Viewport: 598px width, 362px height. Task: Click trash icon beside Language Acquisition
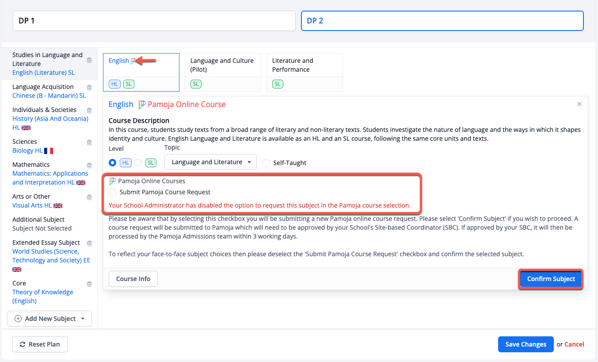(x=89, y=88)
